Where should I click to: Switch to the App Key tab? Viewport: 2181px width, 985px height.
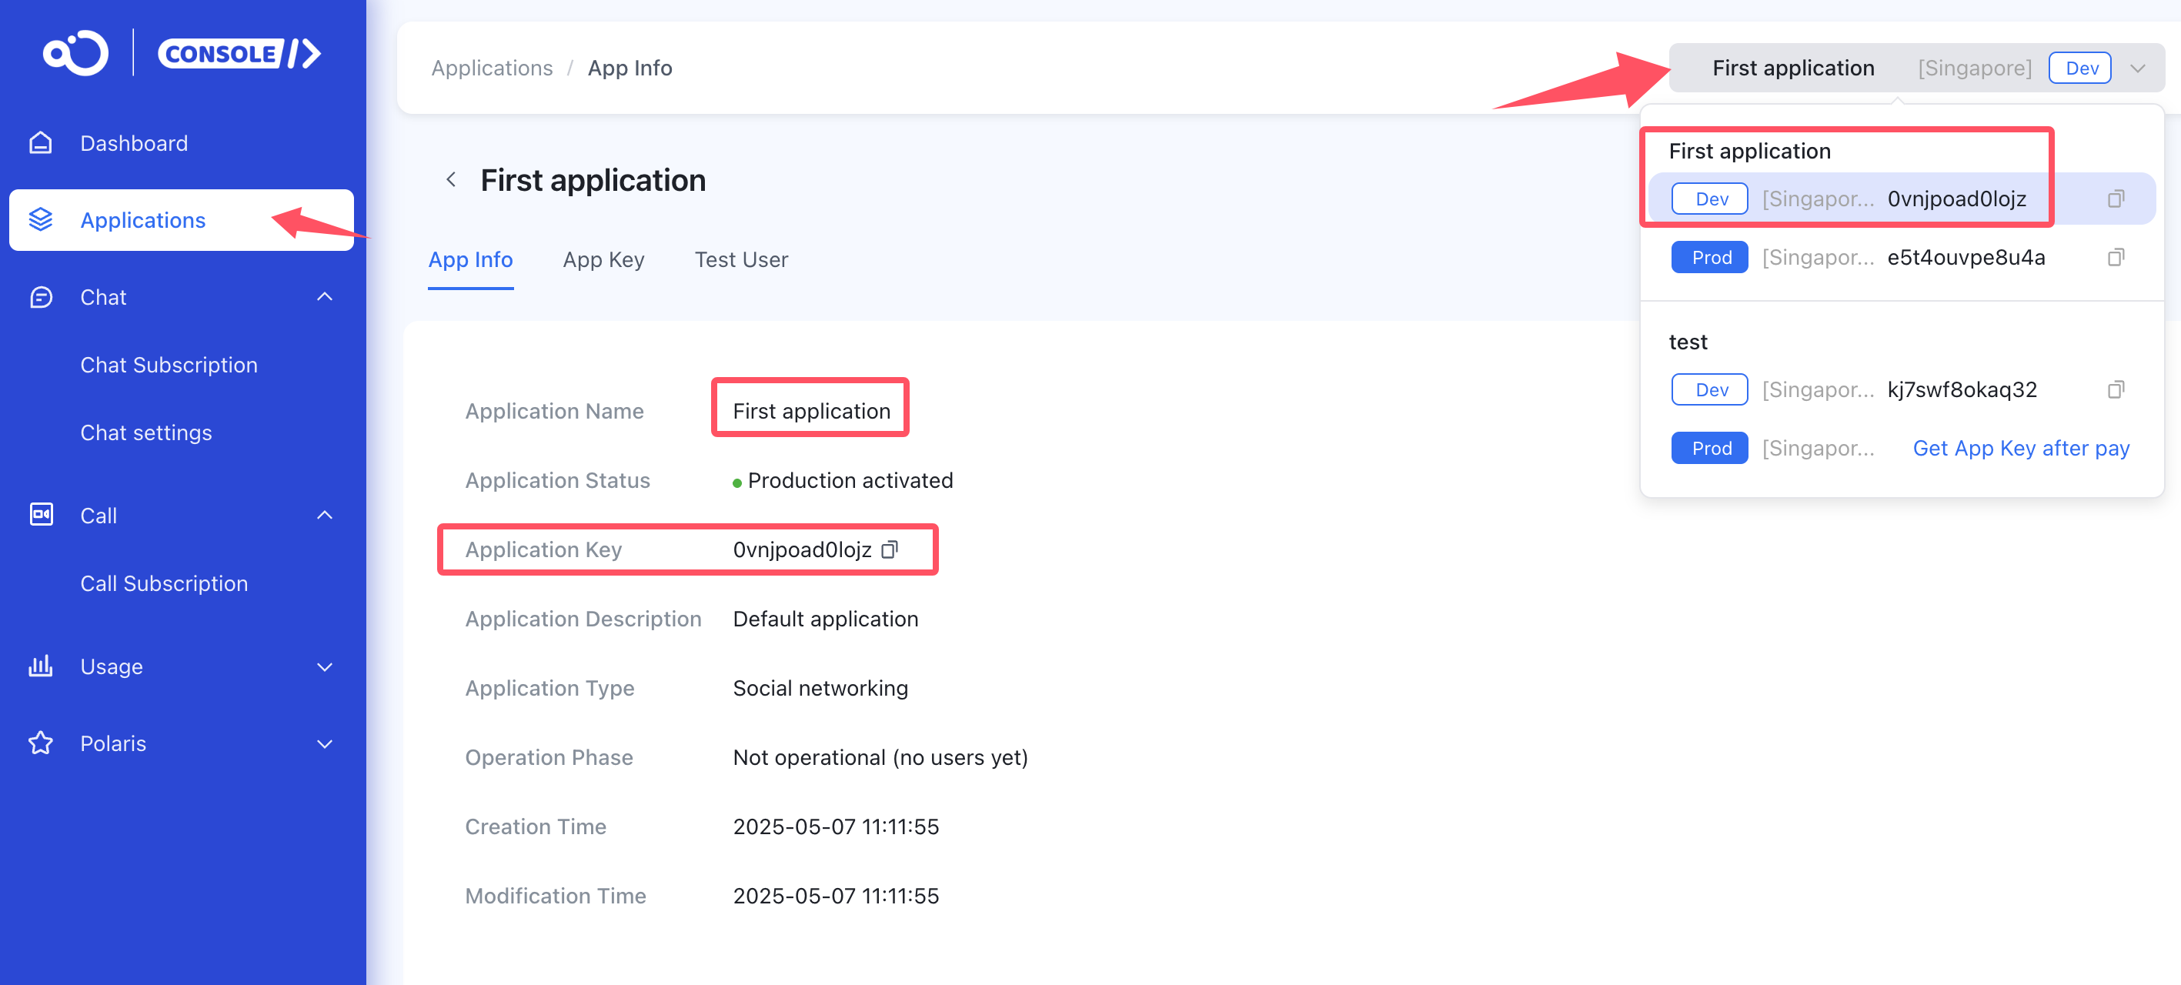click(x=603, y=260)
